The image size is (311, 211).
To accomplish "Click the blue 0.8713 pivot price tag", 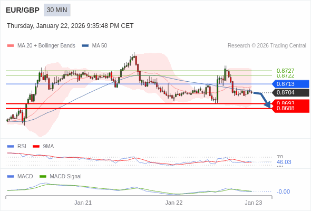I will (290, 84).
